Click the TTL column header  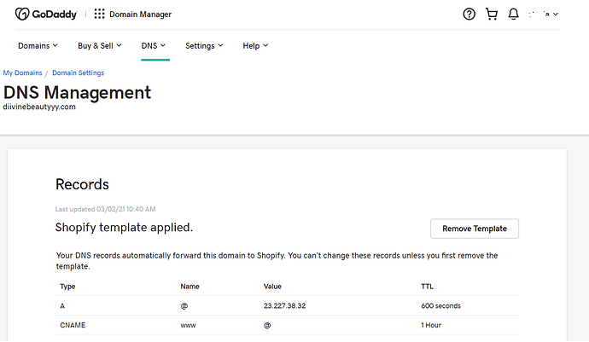(x=428, y=287)
